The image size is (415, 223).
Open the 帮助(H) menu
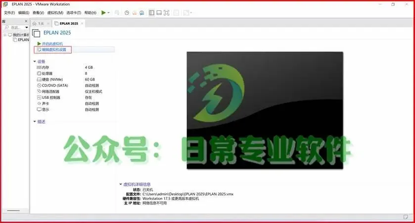pos(90,13)
